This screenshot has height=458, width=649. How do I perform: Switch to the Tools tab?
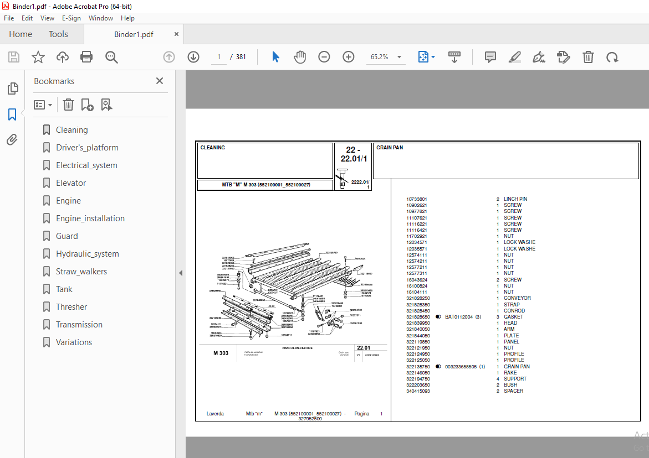[58, 34]
